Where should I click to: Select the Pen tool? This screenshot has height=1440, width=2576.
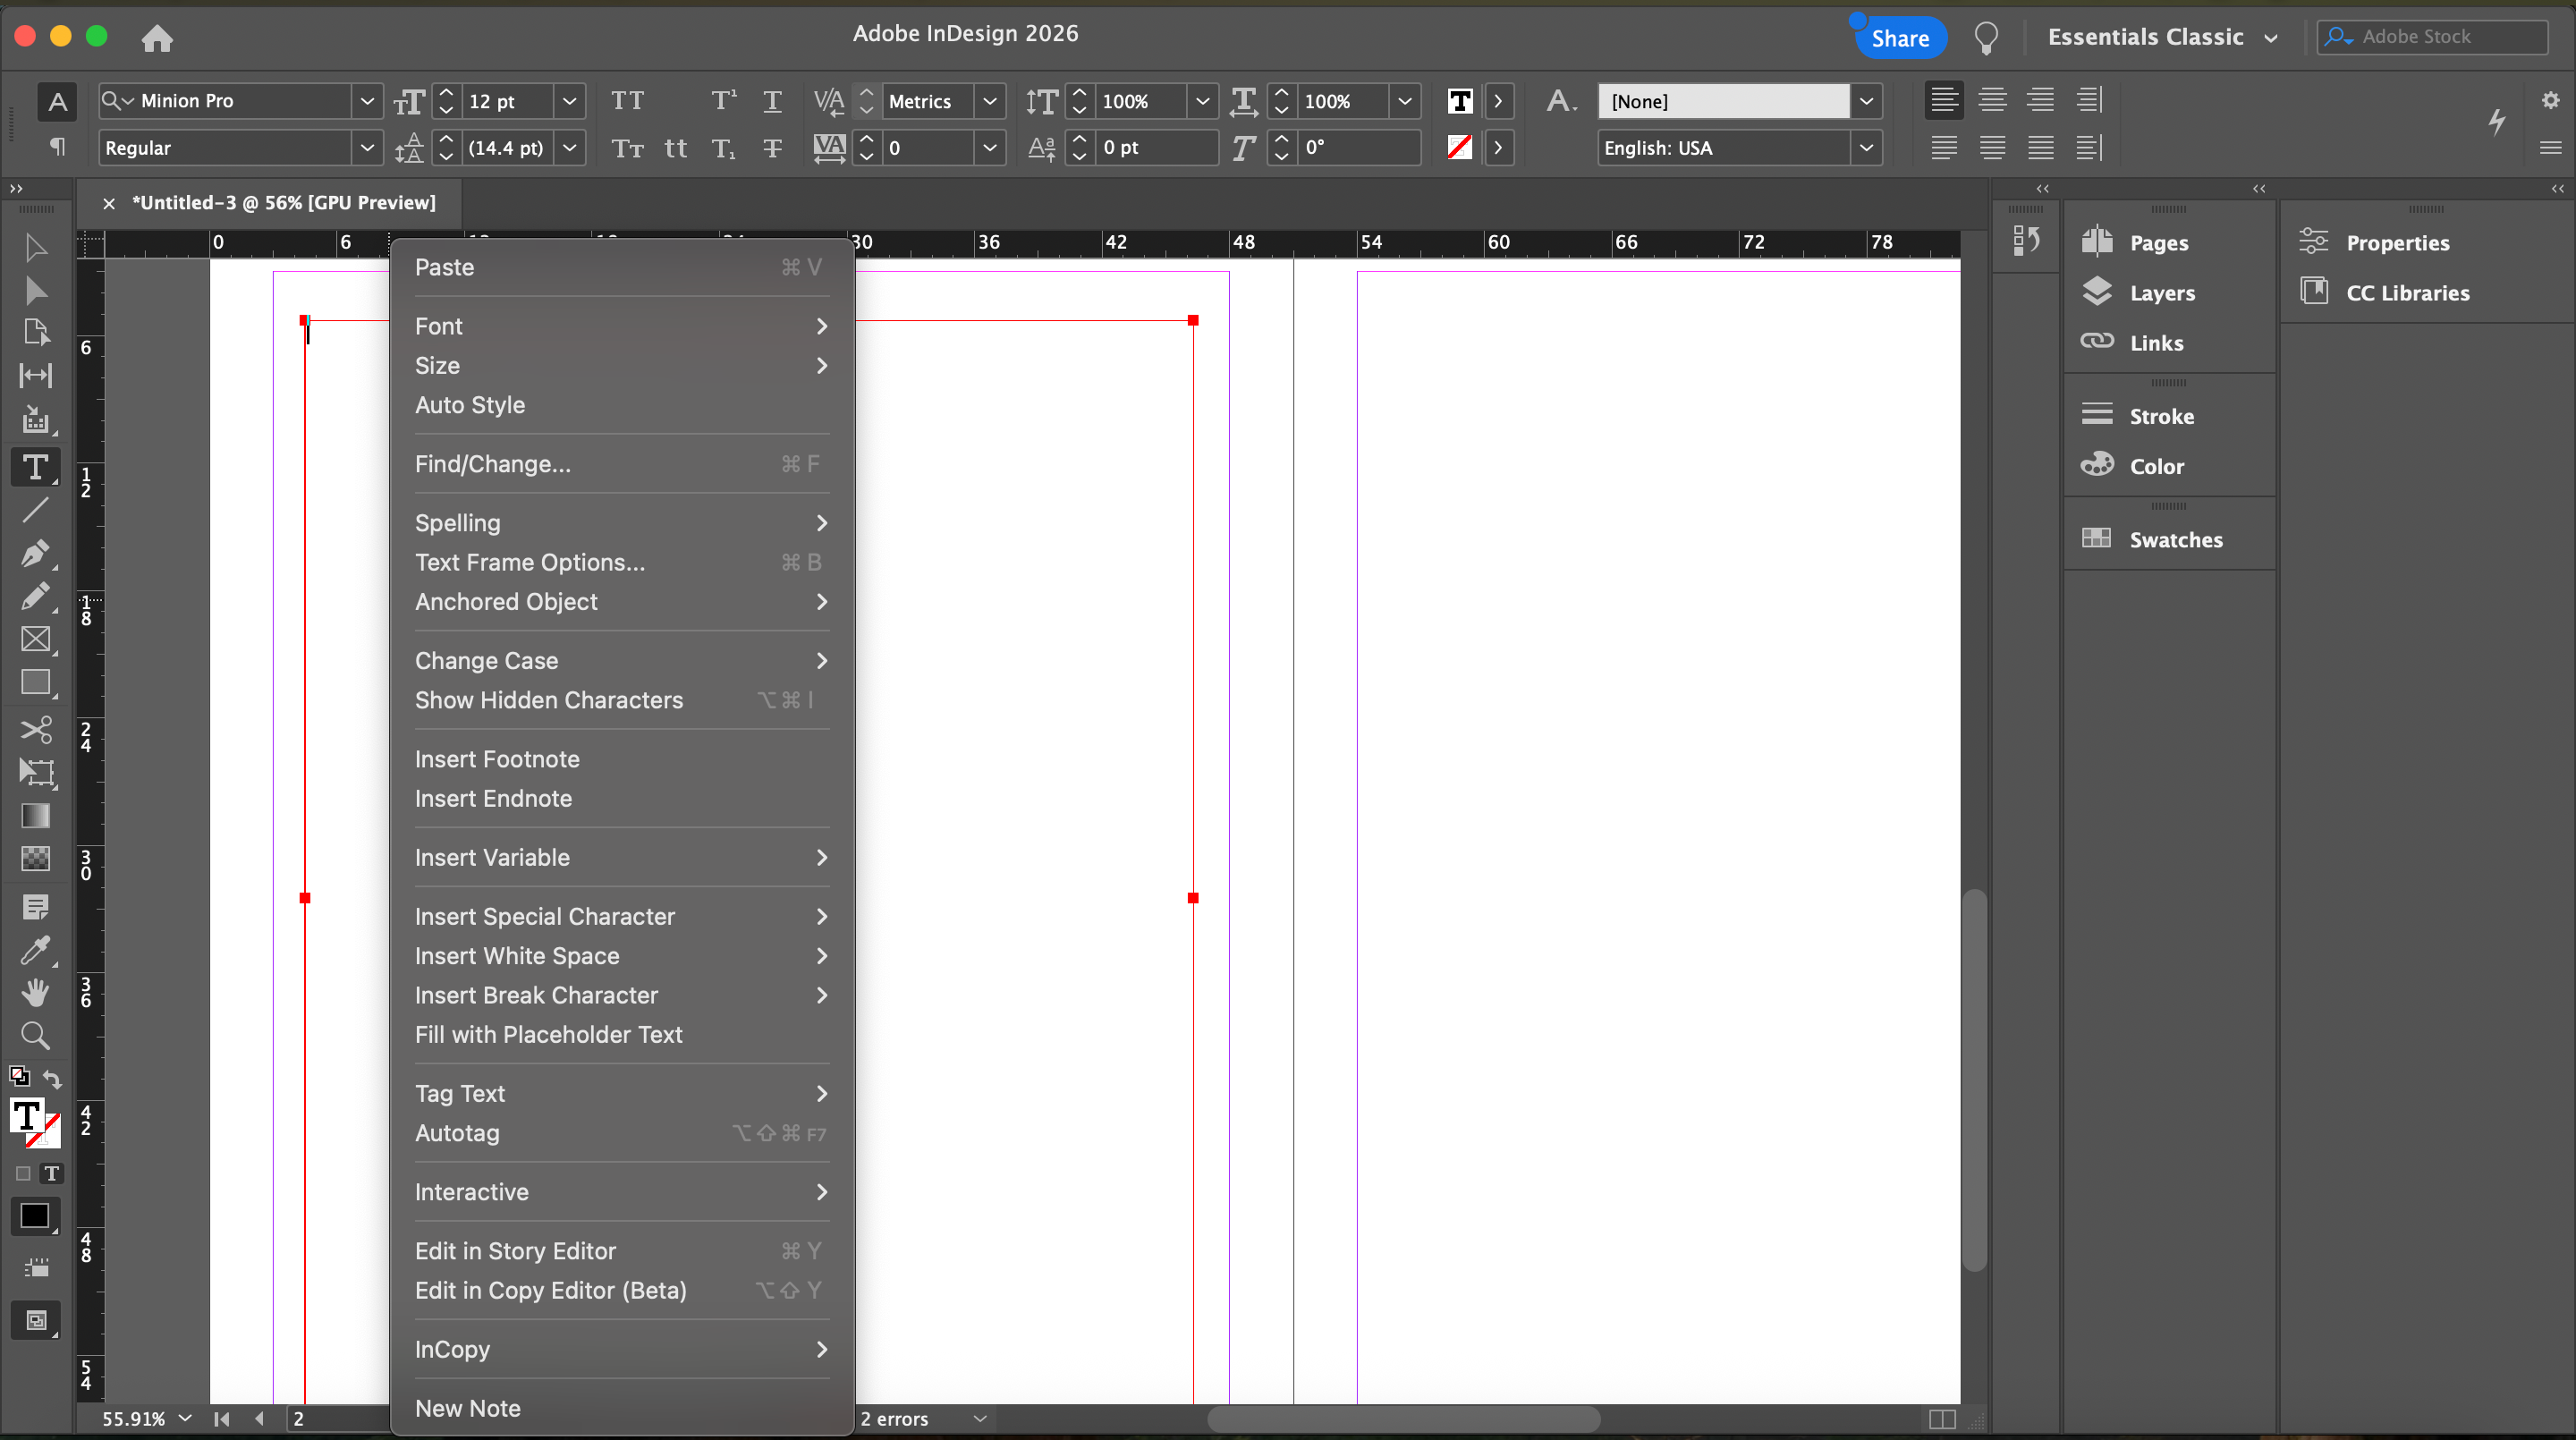[35, 553]
